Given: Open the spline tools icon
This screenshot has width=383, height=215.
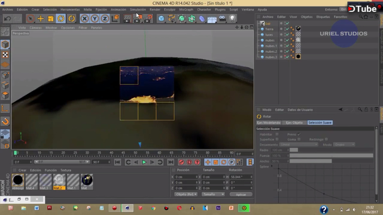Looking at the screenshot, I should tap(172, 19).
